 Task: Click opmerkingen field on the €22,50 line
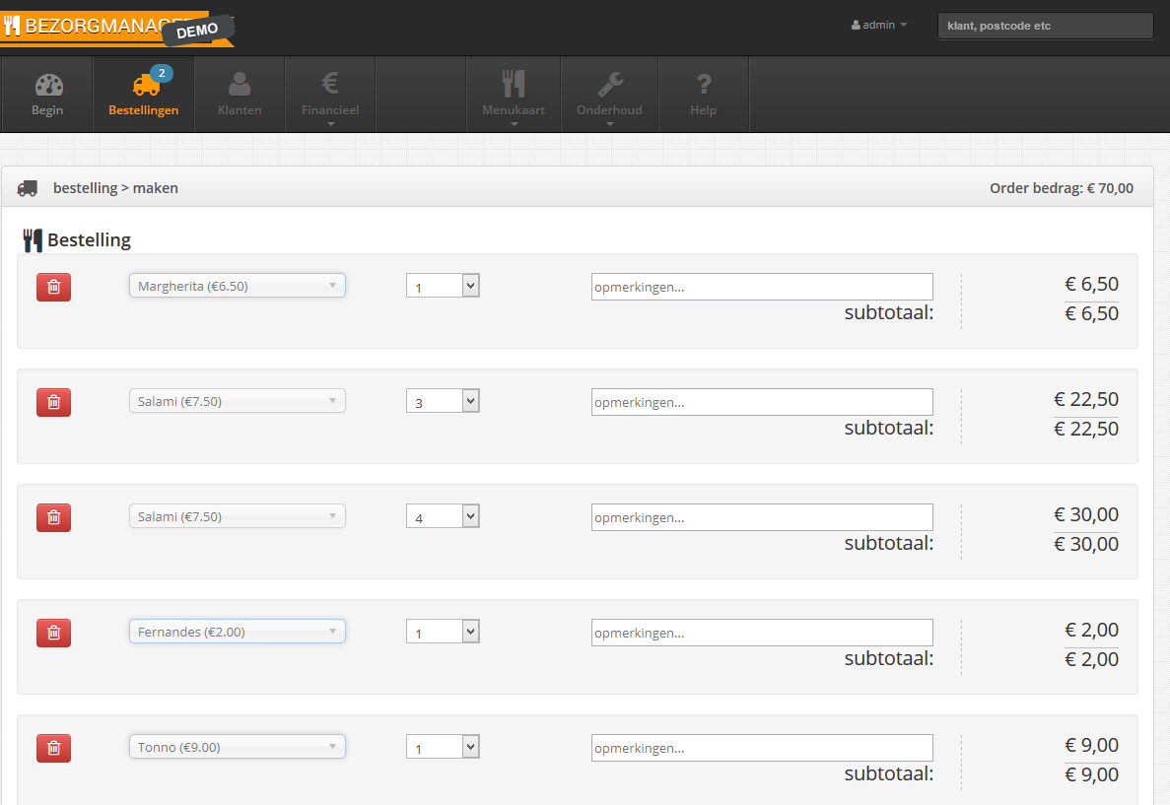[762, 402]
